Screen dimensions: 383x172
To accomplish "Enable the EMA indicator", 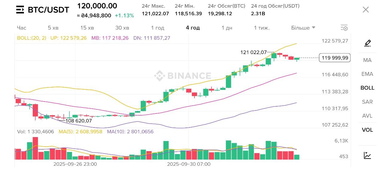I will tap(367, 74).
